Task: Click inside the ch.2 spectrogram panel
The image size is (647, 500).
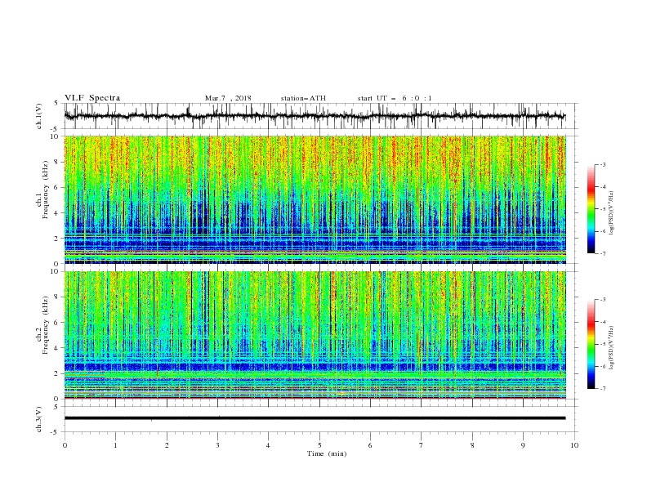Action: pos(315,335)
